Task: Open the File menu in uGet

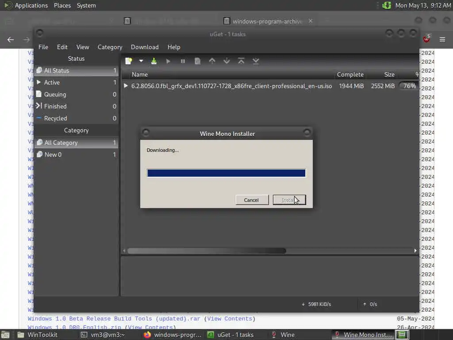Action: (43, 47)
